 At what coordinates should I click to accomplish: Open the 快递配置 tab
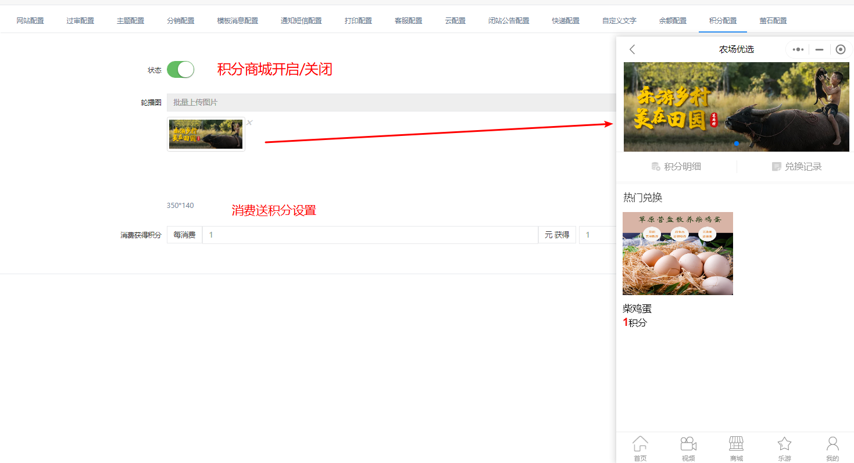[566, 21]
